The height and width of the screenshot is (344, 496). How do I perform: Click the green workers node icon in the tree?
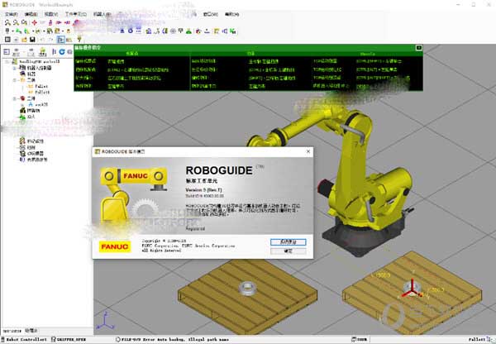tap(22, 117)
